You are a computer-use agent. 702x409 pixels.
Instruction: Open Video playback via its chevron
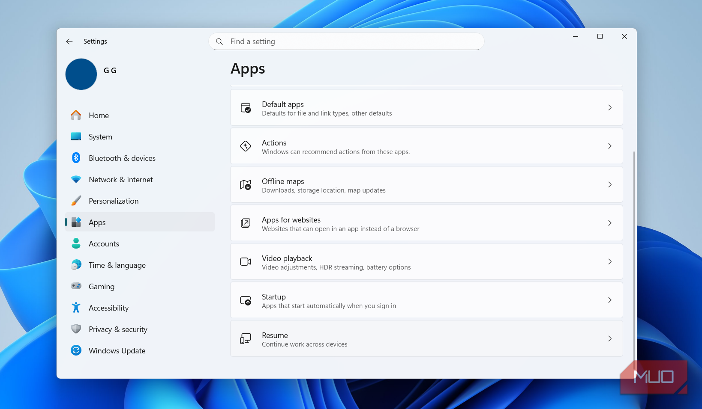(610, 262)
